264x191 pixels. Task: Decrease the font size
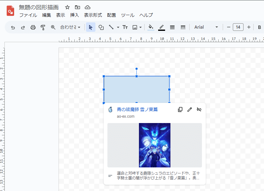click(x=228, y=27)
